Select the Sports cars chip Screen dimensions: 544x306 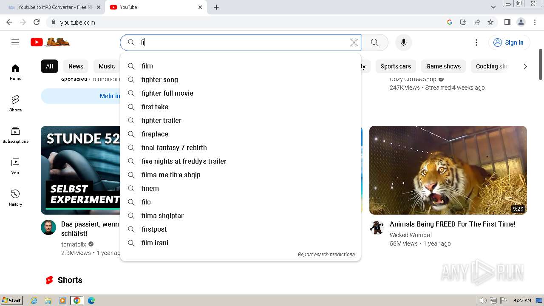pyautogui.click(x=396, y=66)
